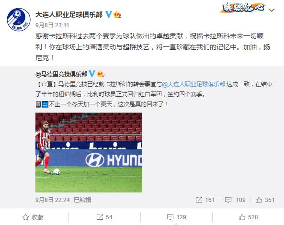
Task: Like the original Atlético post showing 351
Action: [265, 200]
